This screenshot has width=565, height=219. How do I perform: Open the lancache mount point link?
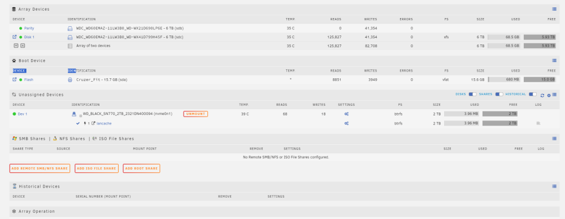pos(104,123)
